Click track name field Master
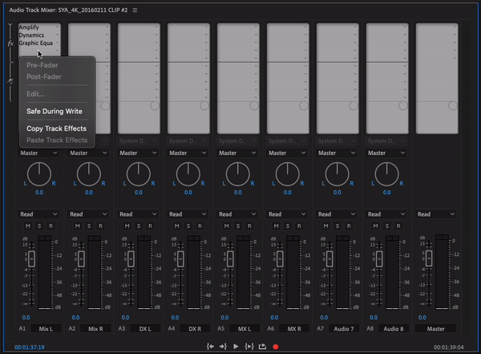Screen dimensions: 481x354 [x=435, y=328]
